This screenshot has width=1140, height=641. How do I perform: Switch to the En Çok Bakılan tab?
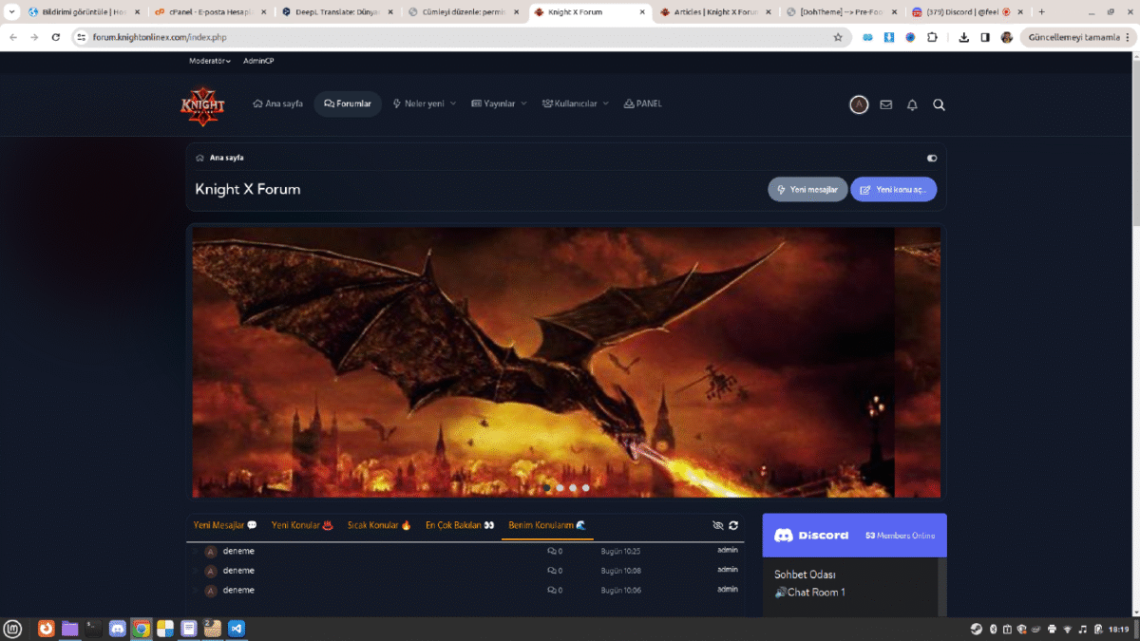(x=460, y=525)
